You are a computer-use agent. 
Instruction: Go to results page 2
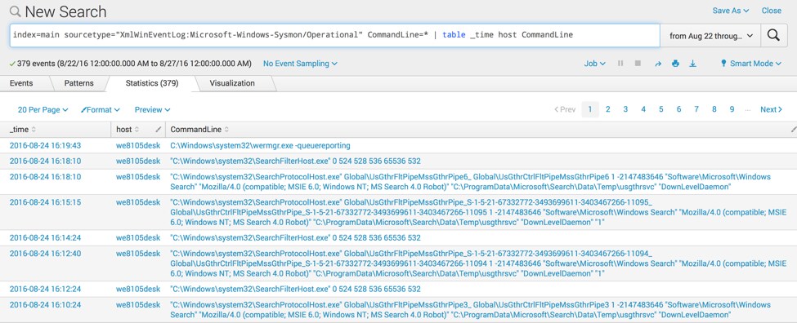(608, 109)
